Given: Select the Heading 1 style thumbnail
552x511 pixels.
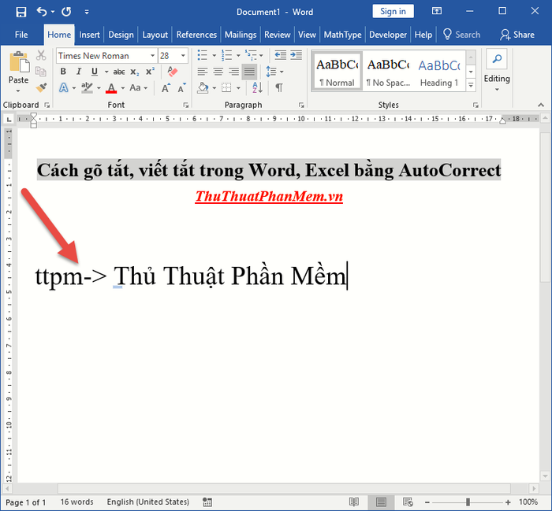Looking at the screenshot, I should pyautogui.click(x=439, y=73).
